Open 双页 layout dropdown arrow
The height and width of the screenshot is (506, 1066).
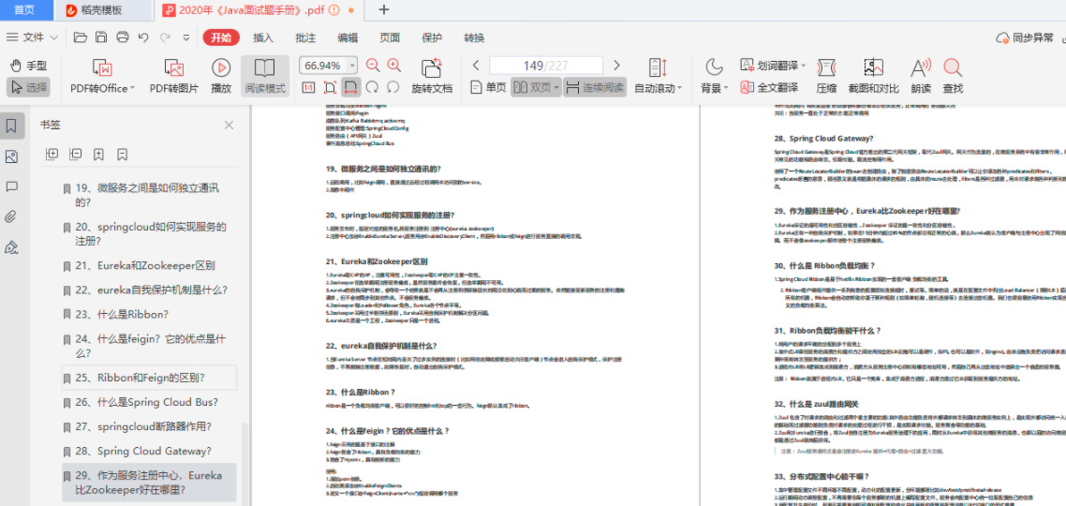tap(556, 88)
